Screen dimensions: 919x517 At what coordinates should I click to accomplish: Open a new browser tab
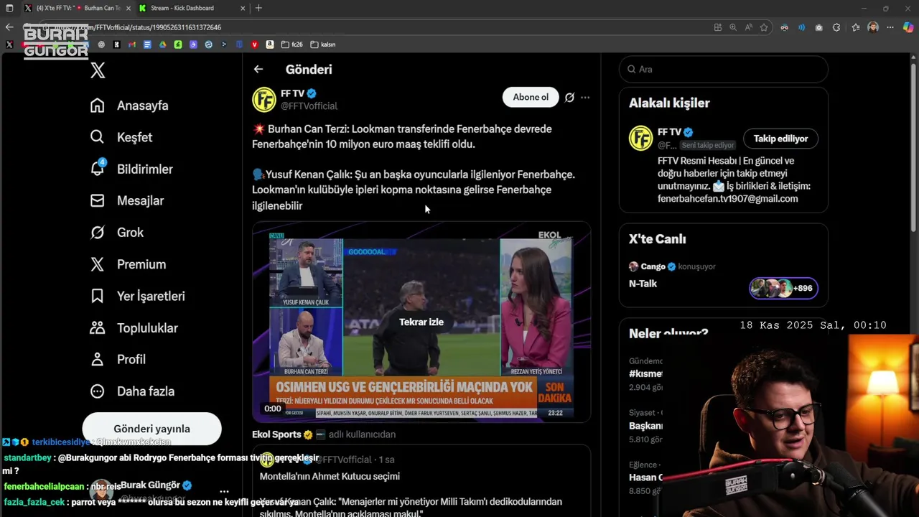[x=258, y=8]
